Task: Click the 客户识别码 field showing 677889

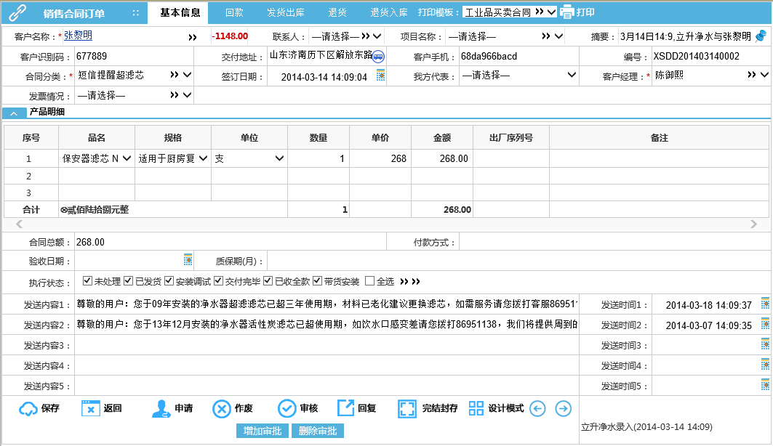Action: pos(134,57)
